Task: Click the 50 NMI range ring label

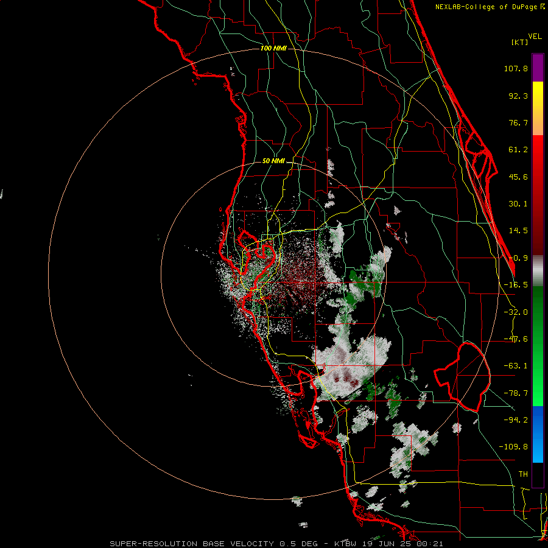Action: click(x=273, y=161)
